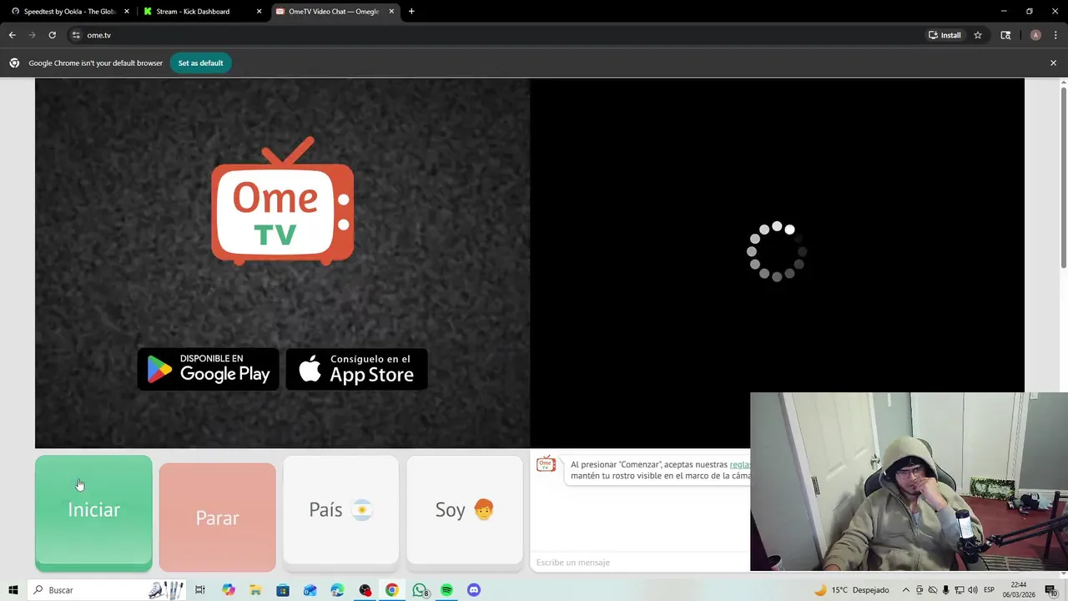Viewport: 1068px width, 601px height.
Task: Click the microphone tray icon
Action: tap(946, 590)
